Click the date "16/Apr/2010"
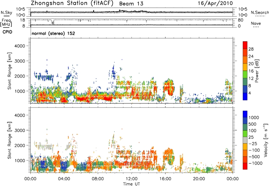Image resolution: width=269 pixels, height=186 pixels. (215, 3)
